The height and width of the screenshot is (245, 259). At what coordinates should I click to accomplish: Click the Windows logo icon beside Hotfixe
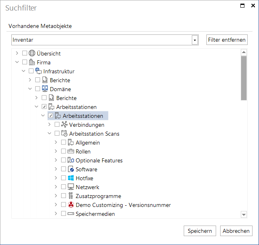(71, 178)
